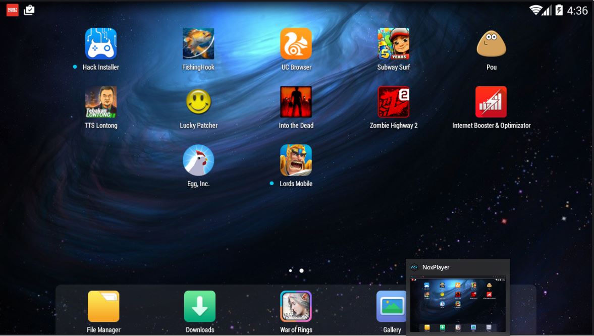This screenshot has height=336, width=594.
Task: Tap the 4:36 clock
Action: point(577,11)
